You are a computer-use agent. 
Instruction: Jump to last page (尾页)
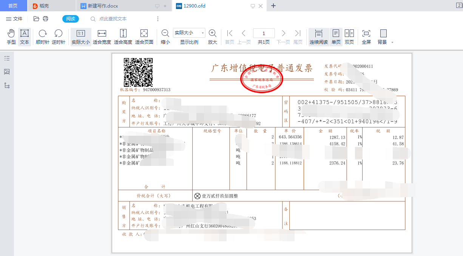pyautogui.click(x=298, y=37)
